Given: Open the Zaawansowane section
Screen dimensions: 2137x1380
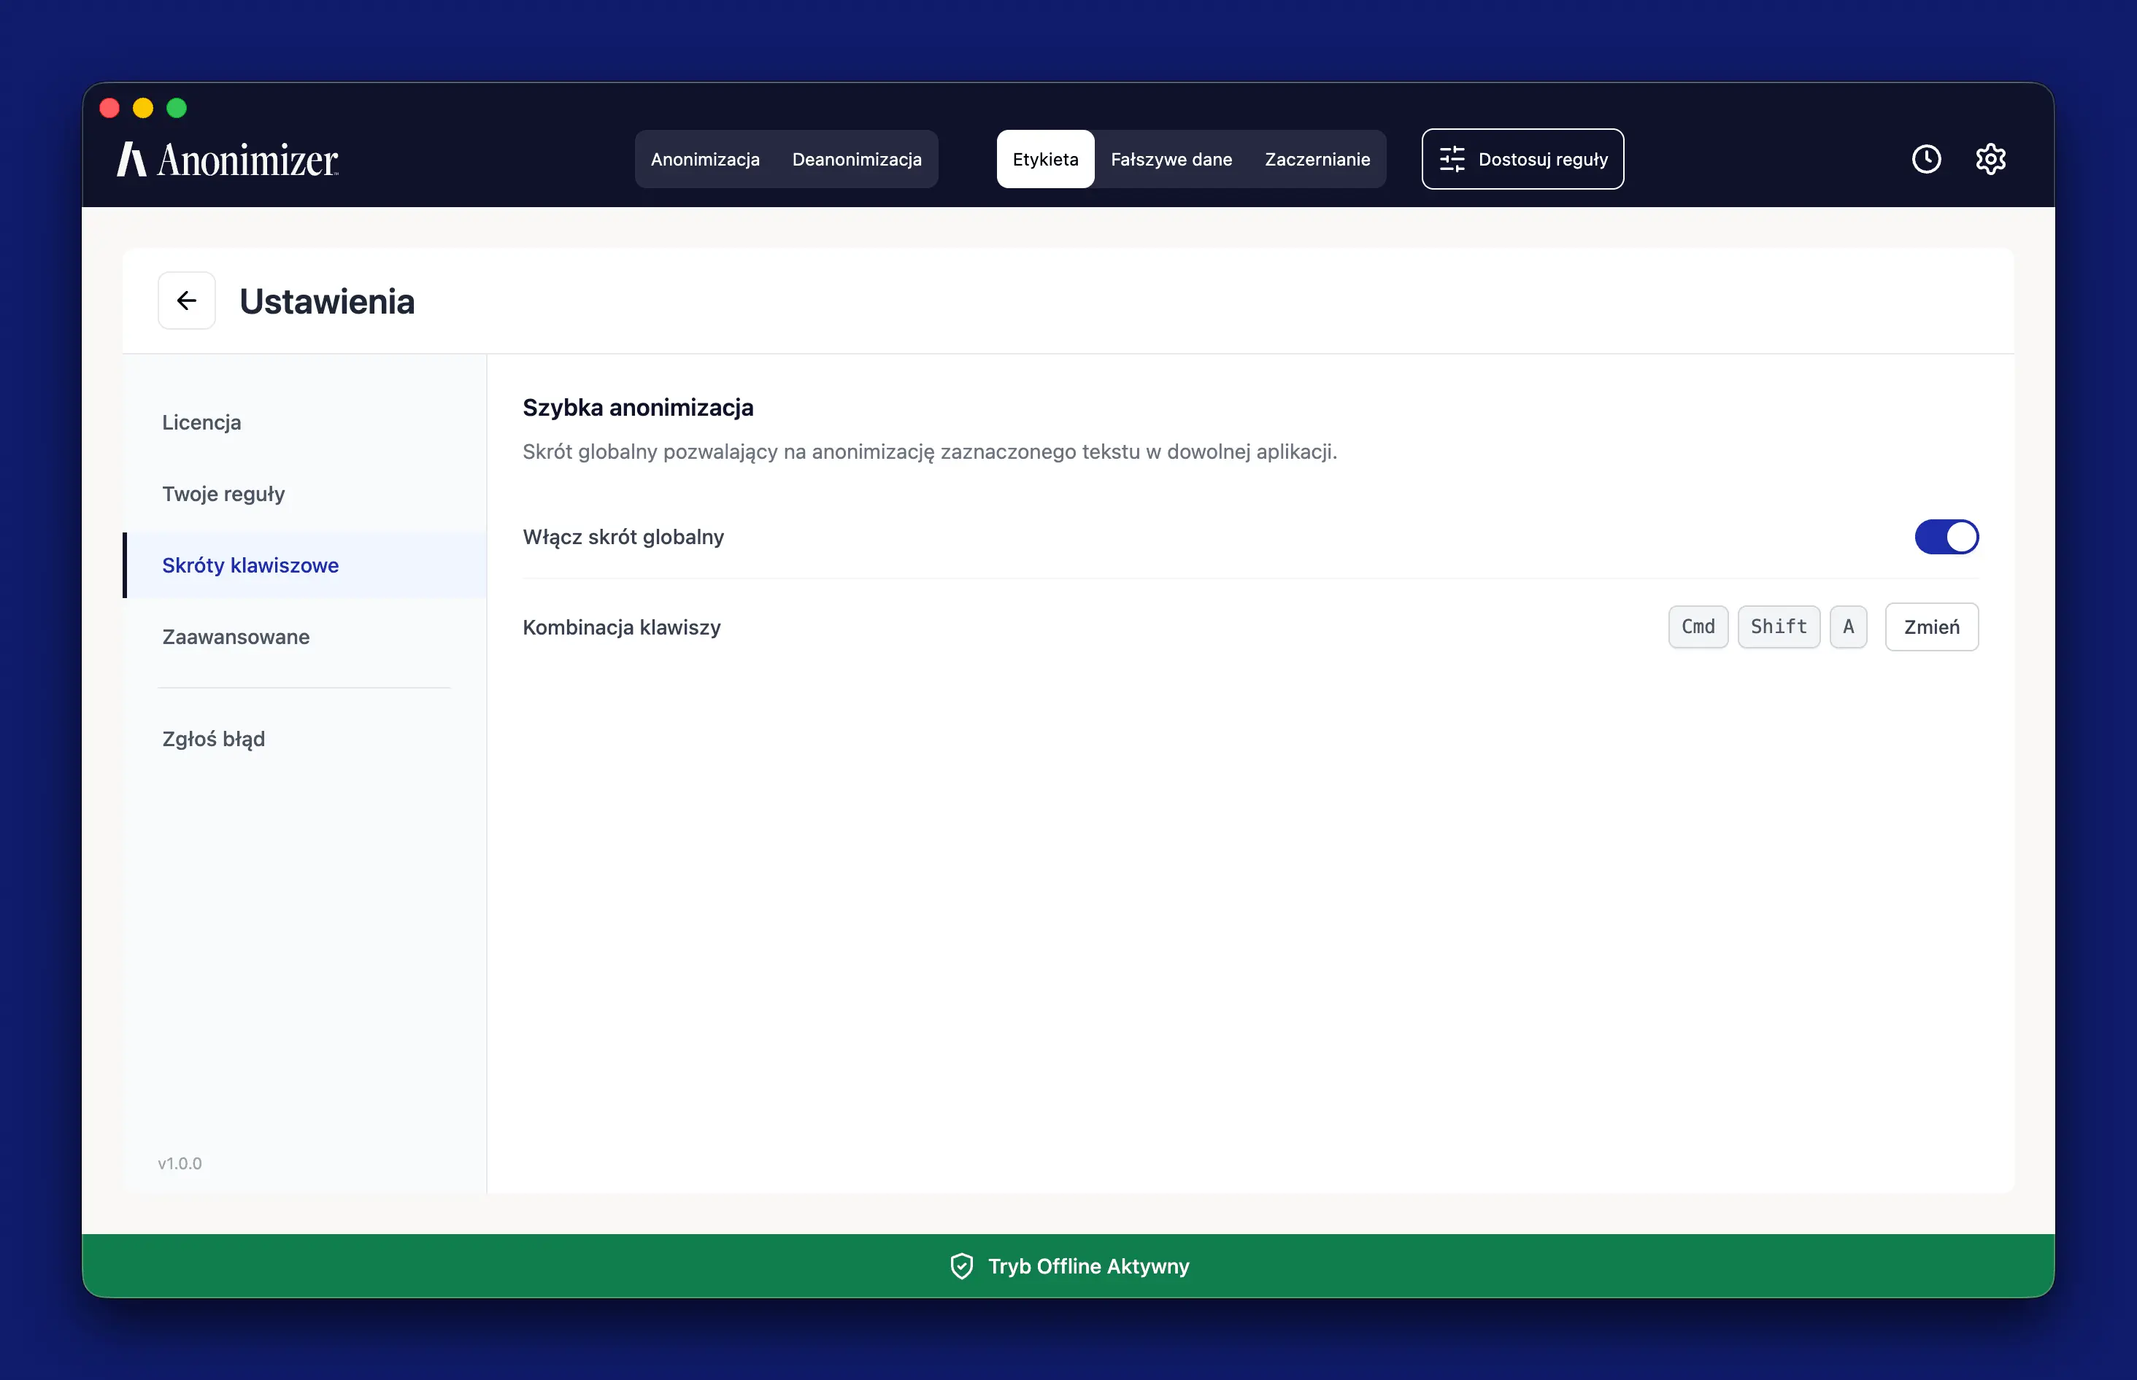Looking at the screenshot, I should pos(305,637).
